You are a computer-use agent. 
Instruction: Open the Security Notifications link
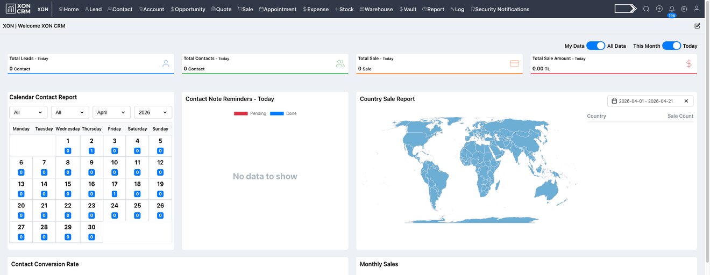pos(500,9)
